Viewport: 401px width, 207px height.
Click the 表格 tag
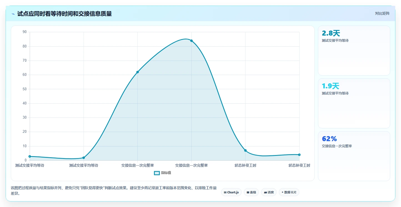pos(251,192)
